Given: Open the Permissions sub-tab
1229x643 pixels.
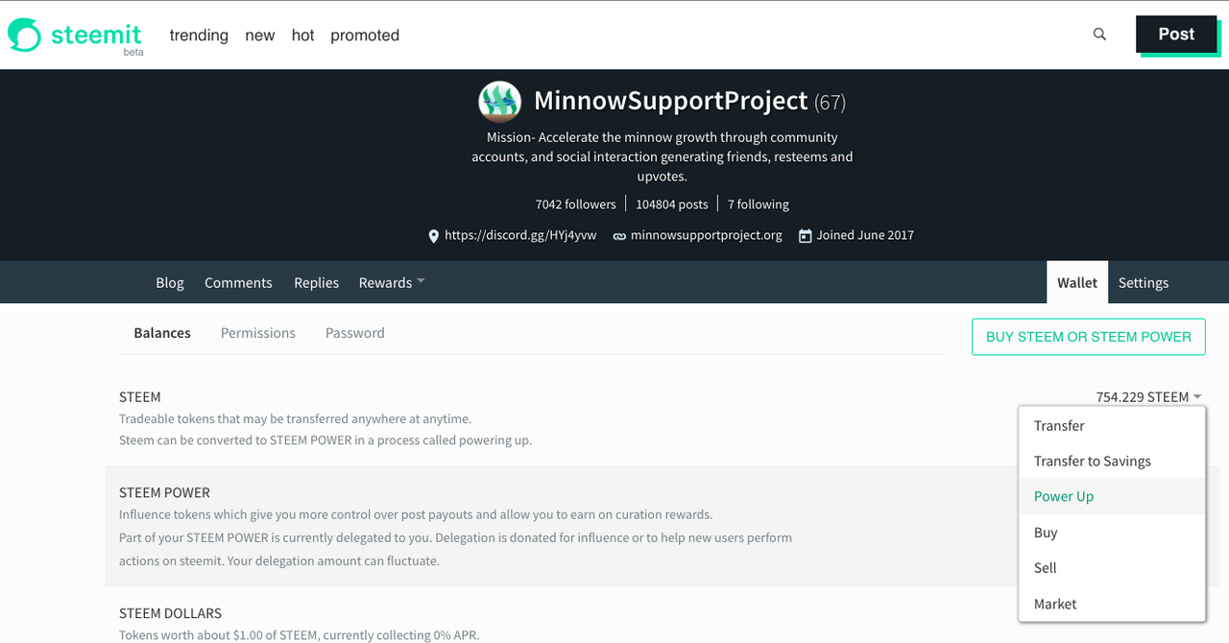Looking at the screenshot, I should point(258,333).
